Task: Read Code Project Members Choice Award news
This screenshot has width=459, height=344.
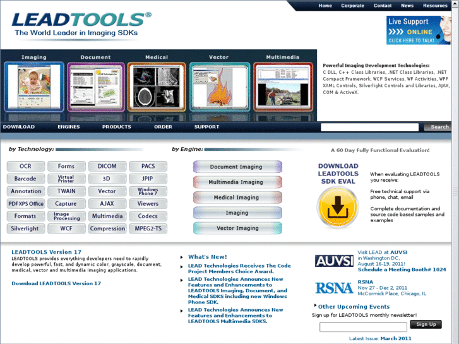Action: 239,268
